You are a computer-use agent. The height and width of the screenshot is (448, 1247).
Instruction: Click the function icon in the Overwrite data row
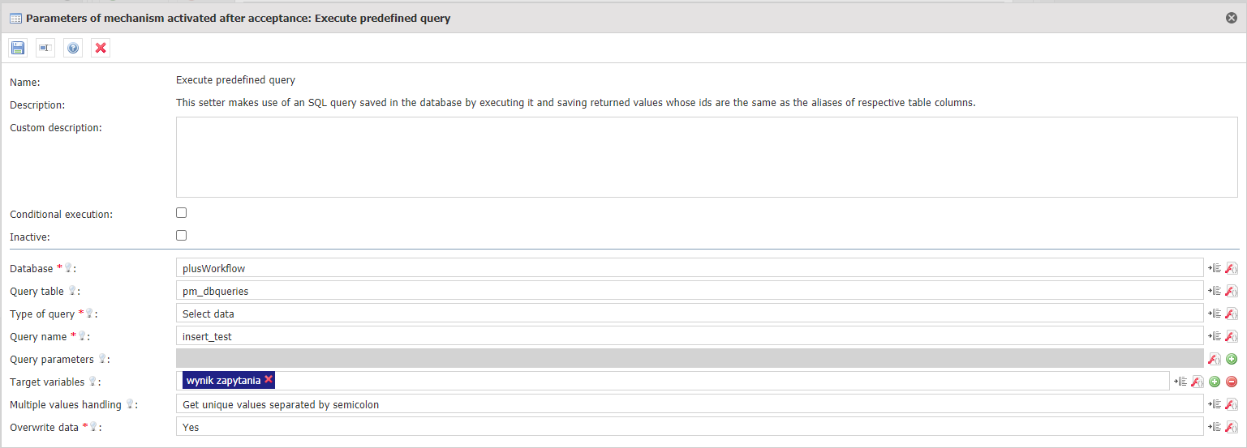[x=1231, y=427]
